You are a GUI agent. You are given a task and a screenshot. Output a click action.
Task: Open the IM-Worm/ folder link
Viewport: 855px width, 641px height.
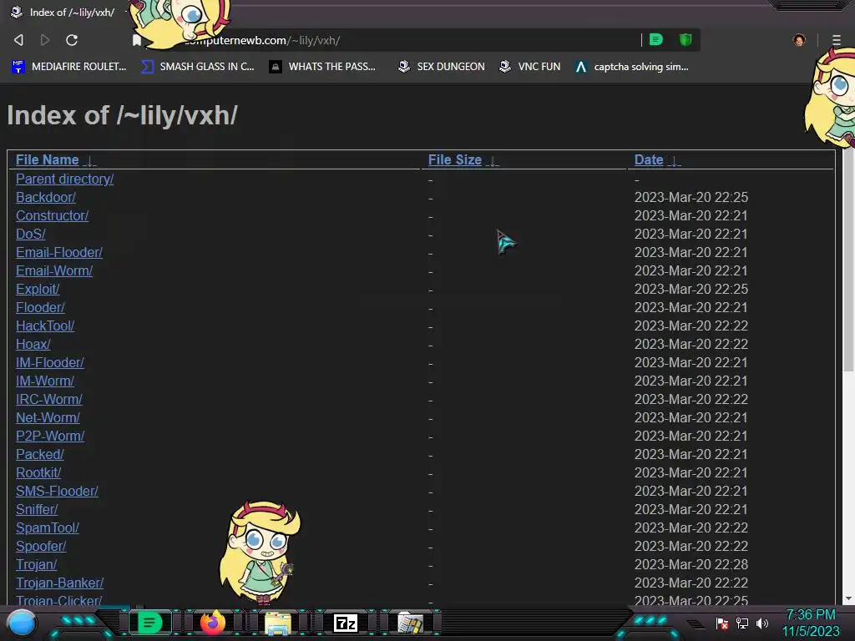[x=45, y=381]
